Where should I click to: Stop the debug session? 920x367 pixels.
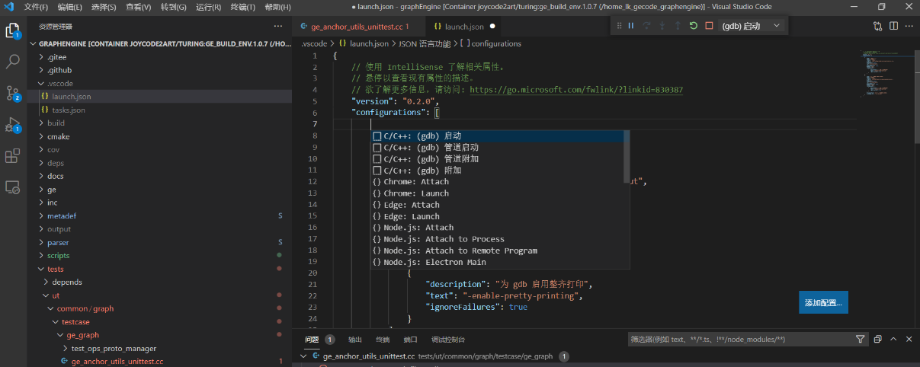click(709, 26)
